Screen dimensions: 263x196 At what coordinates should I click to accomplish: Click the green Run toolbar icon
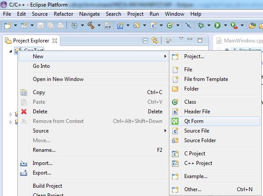[217, 25]
